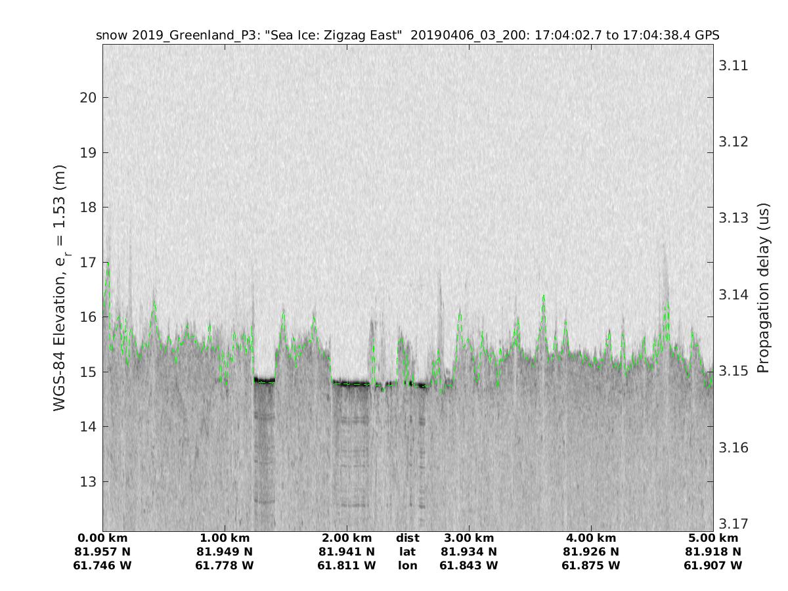Click the Propagation delay axis label
The image size is (788, 591).
coord(763,288)
